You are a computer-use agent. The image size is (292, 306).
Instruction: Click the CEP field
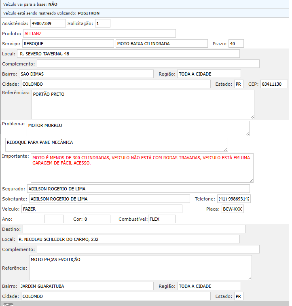[274, 84]
